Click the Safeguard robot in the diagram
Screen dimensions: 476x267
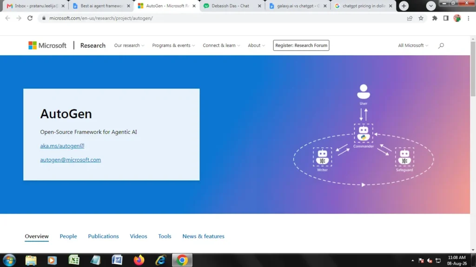coord(404,157)
